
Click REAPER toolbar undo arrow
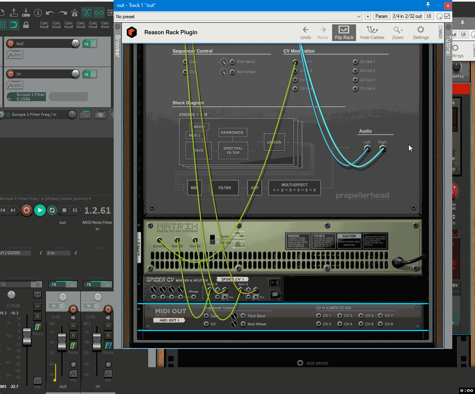50,13
